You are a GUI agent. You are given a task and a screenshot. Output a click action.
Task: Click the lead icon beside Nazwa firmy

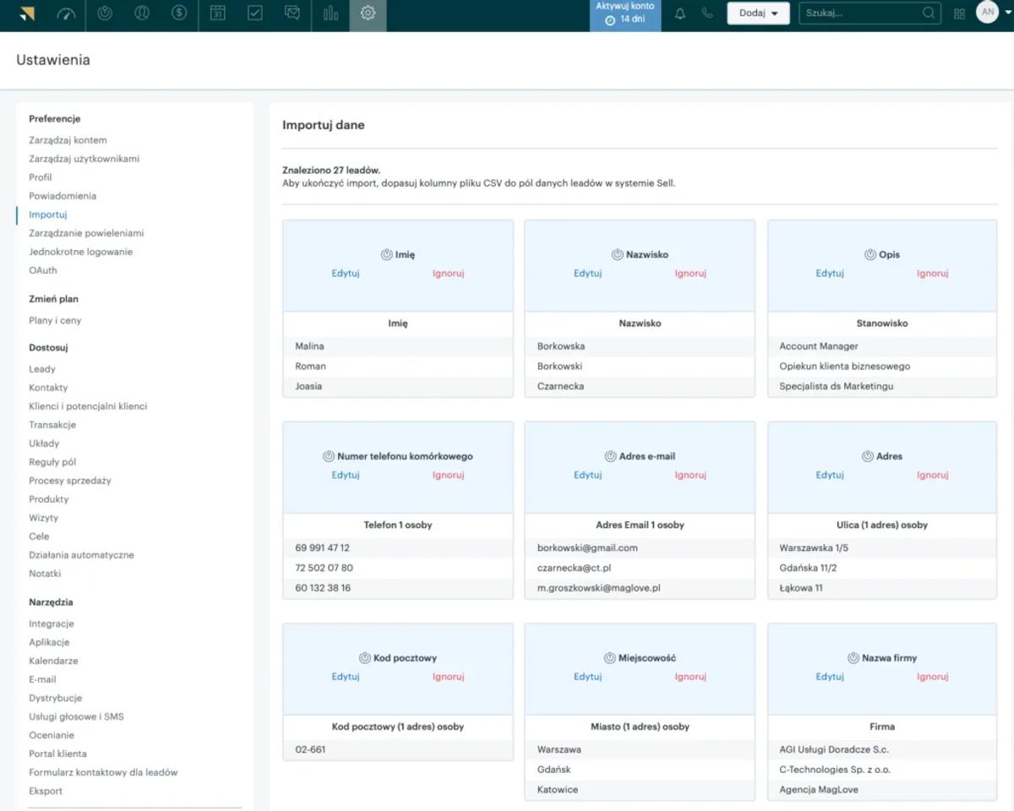(854, 658)
